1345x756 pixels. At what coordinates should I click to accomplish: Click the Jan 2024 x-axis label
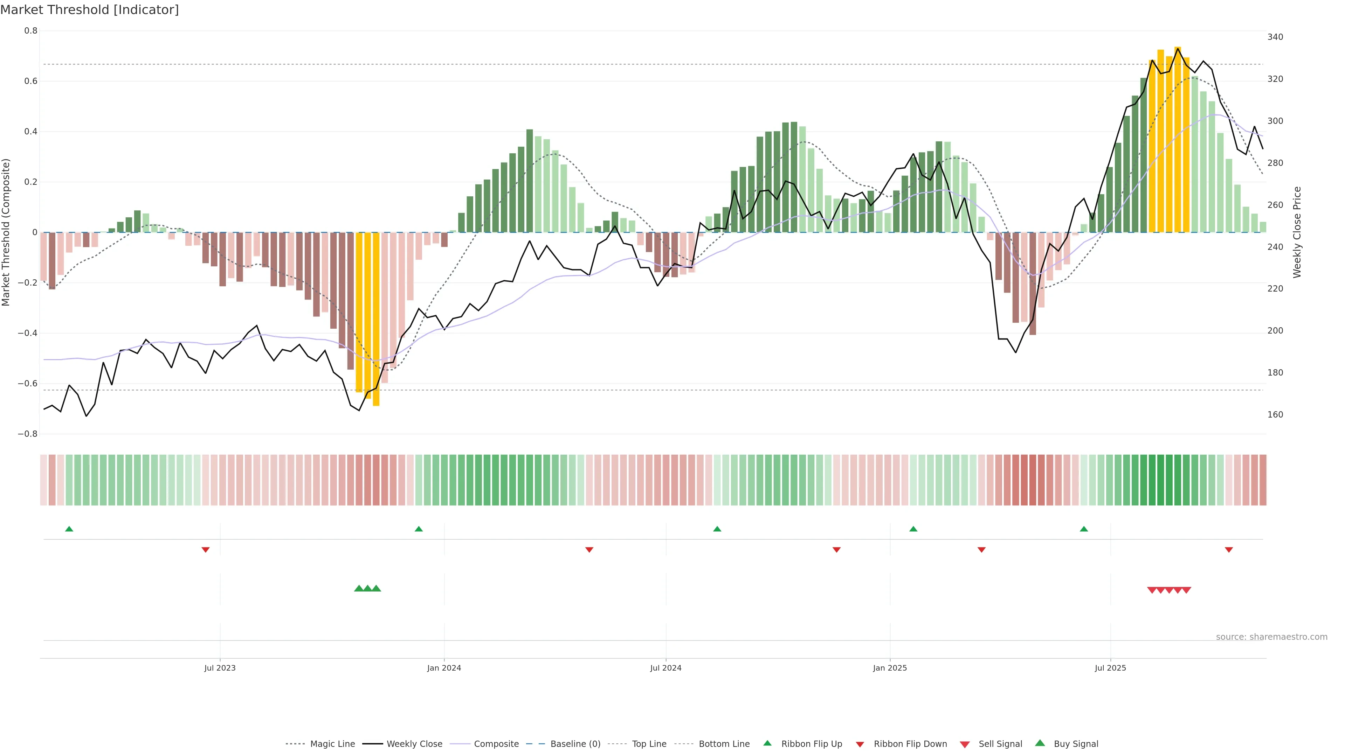[444, 668]
